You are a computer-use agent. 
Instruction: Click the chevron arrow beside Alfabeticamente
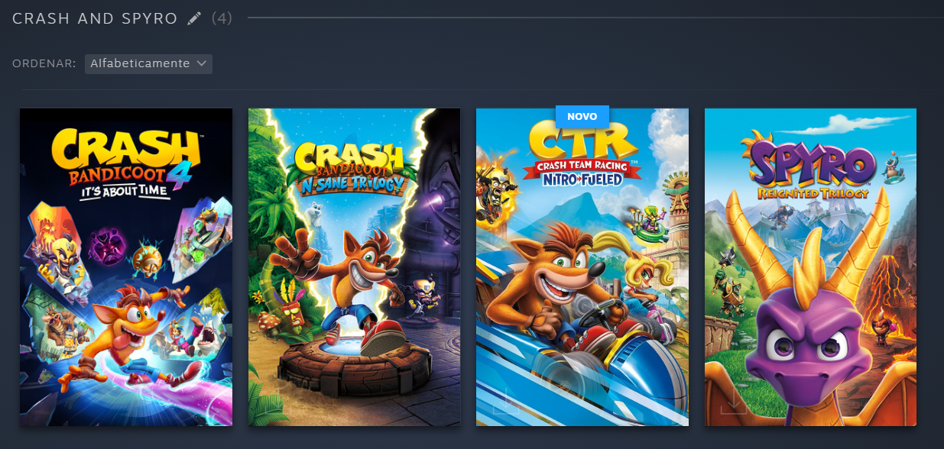point(201,63)
